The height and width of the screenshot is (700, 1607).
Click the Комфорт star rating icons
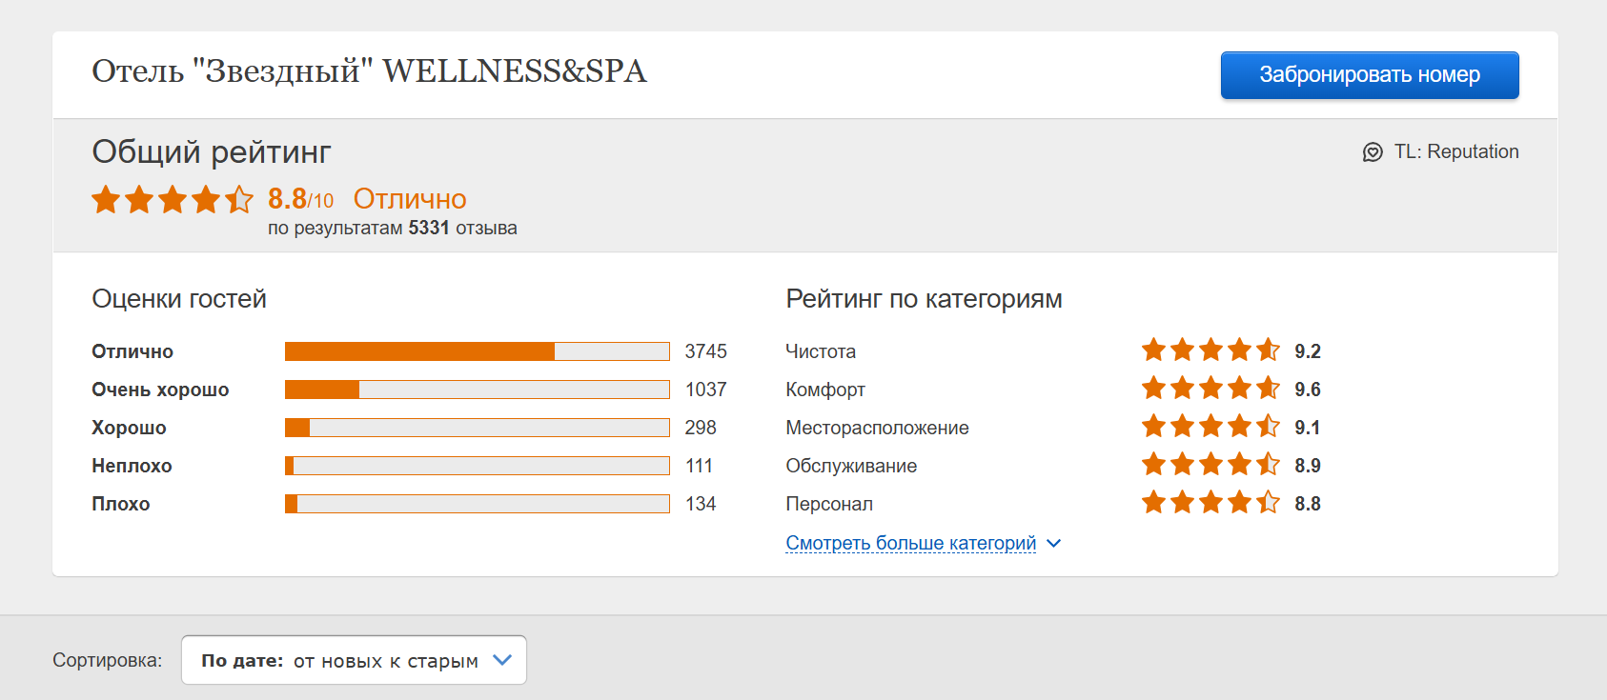(1210, 389)
